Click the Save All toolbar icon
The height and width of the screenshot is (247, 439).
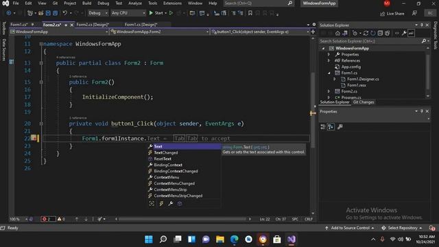pyautogui.click(x=56, y=13)
